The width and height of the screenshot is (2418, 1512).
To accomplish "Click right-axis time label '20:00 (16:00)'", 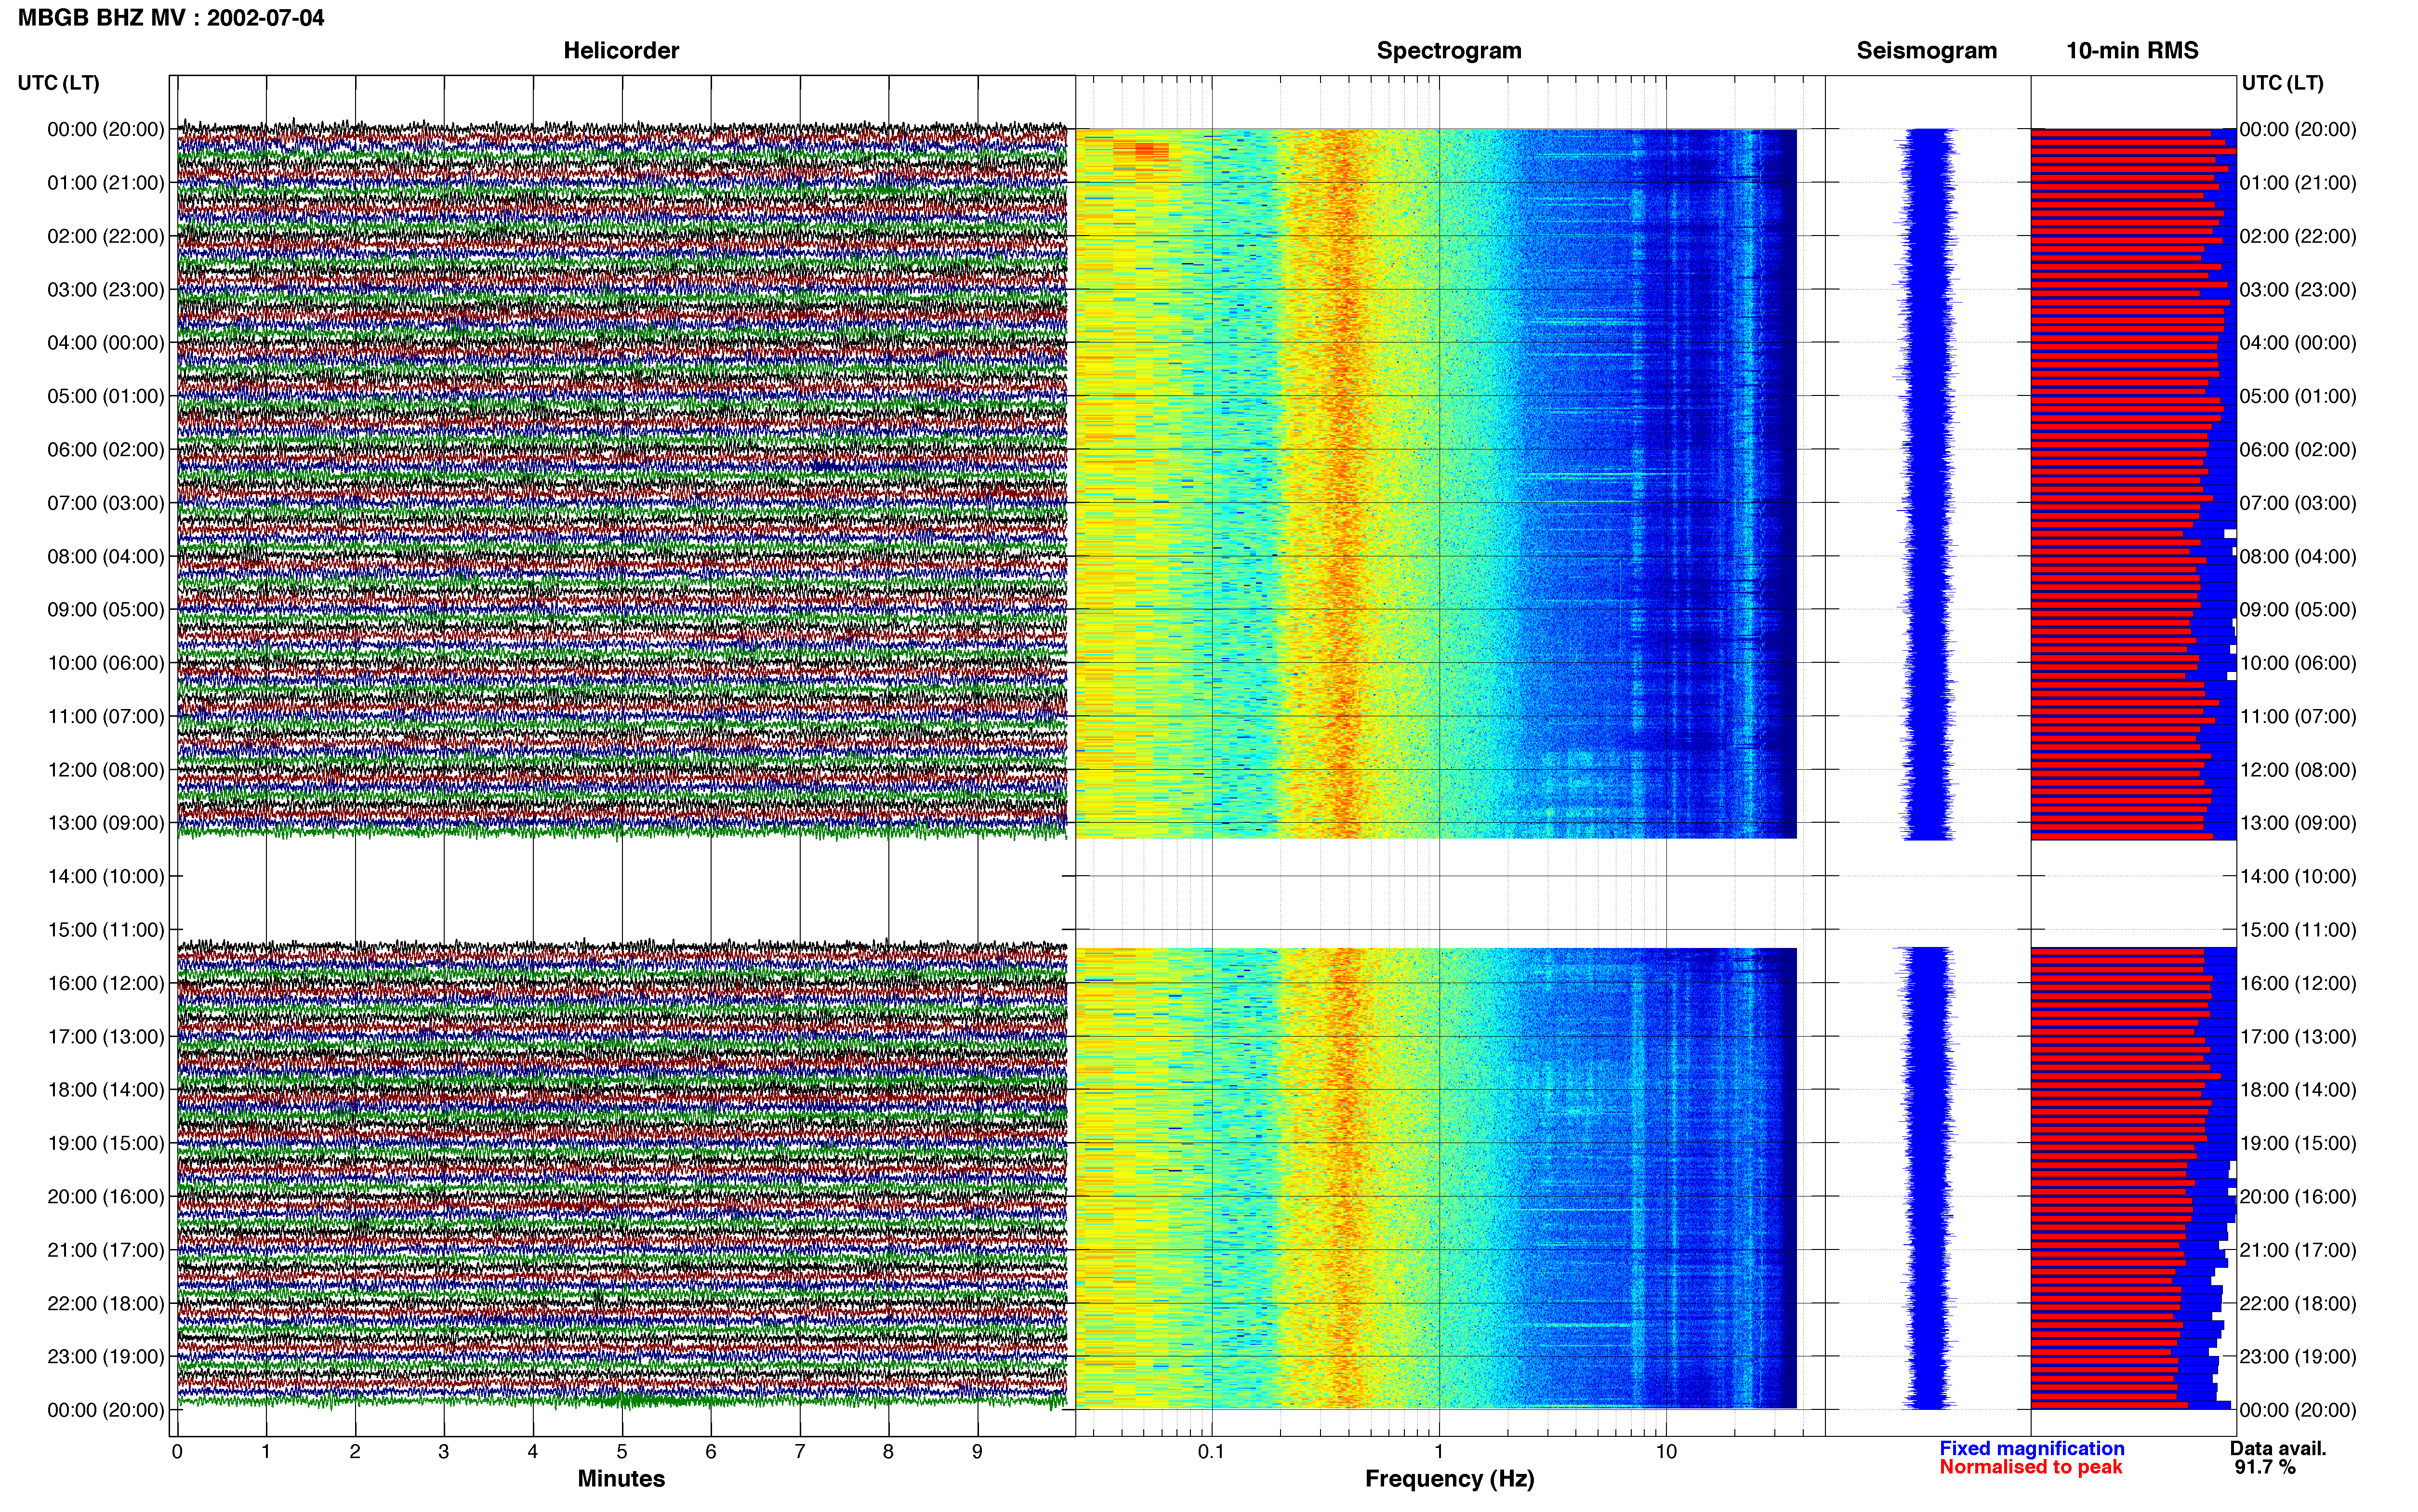I will tap(2298, 1197).
